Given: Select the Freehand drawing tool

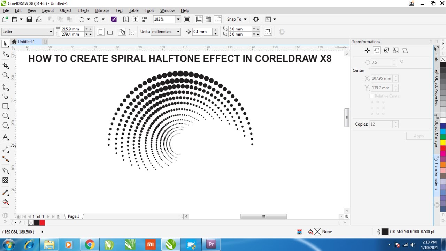Looking at the screenshot, I should 5,87.
